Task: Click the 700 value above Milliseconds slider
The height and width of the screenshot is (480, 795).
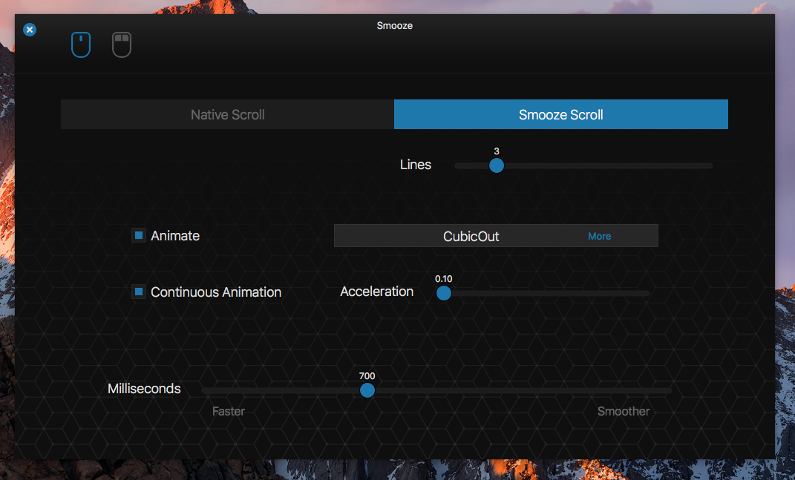Action: click(x=367, y=376)
